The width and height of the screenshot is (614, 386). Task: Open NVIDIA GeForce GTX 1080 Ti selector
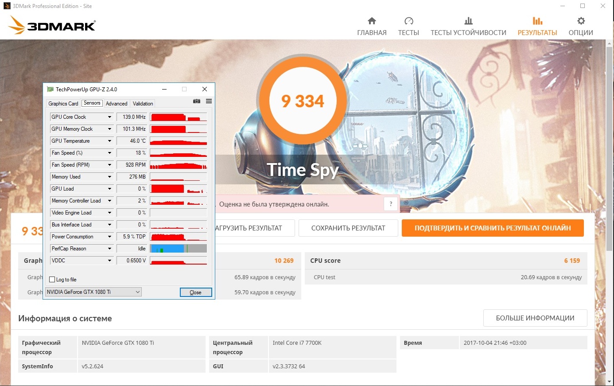pyautogui.click(x=93, y=292)
